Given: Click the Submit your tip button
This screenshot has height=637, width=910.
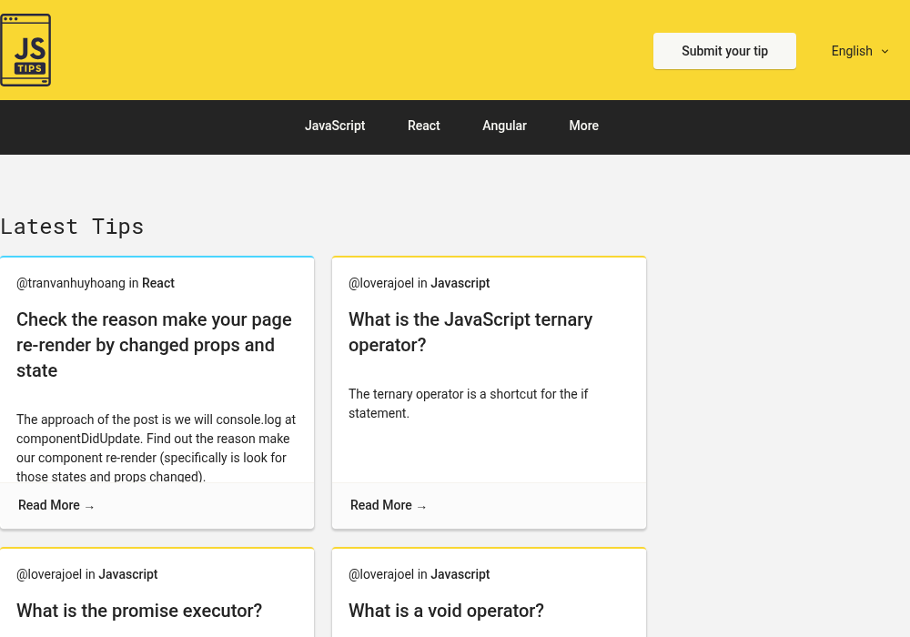Looking at the screenshot, I should click(x=724, y=51).
